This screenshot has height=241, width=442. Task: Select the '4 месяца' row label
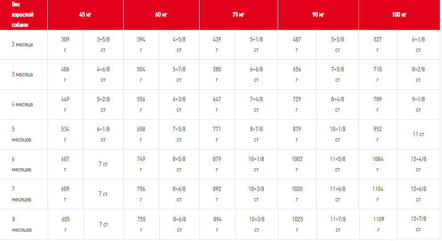coord(22,104)
